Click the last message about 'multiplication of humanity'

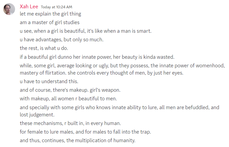pyautogui.click(x=77, y=140)
